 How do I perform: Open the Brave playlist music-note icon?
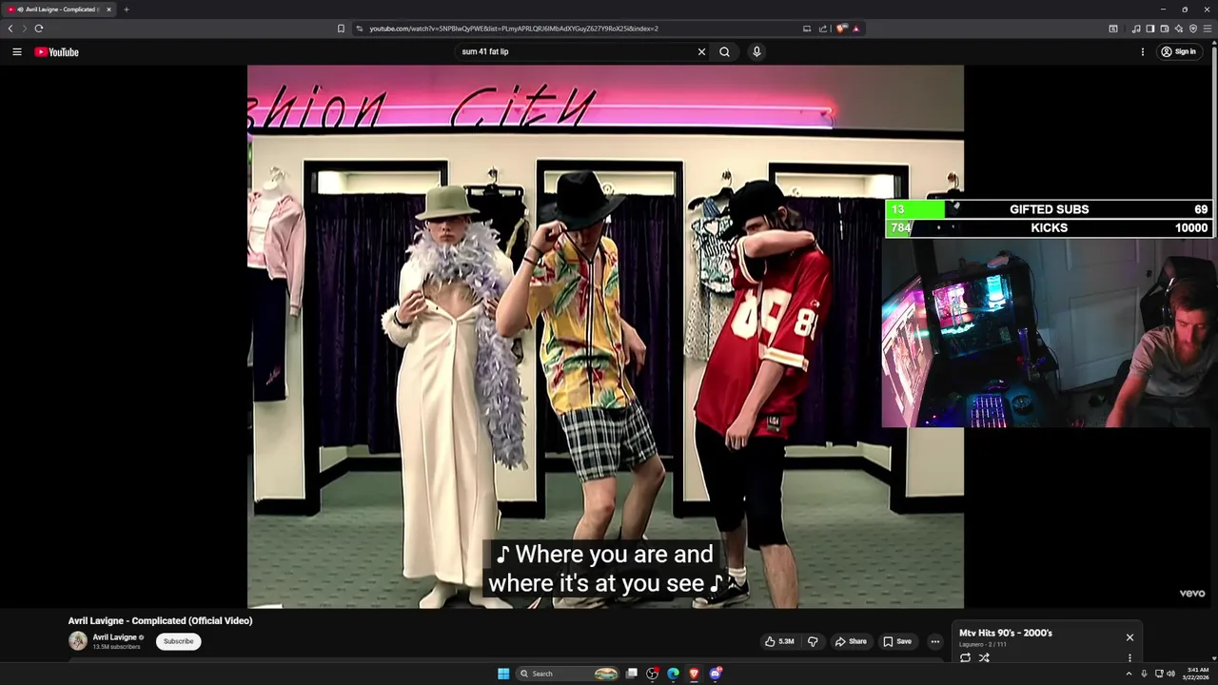click(x=1136, y=29)
